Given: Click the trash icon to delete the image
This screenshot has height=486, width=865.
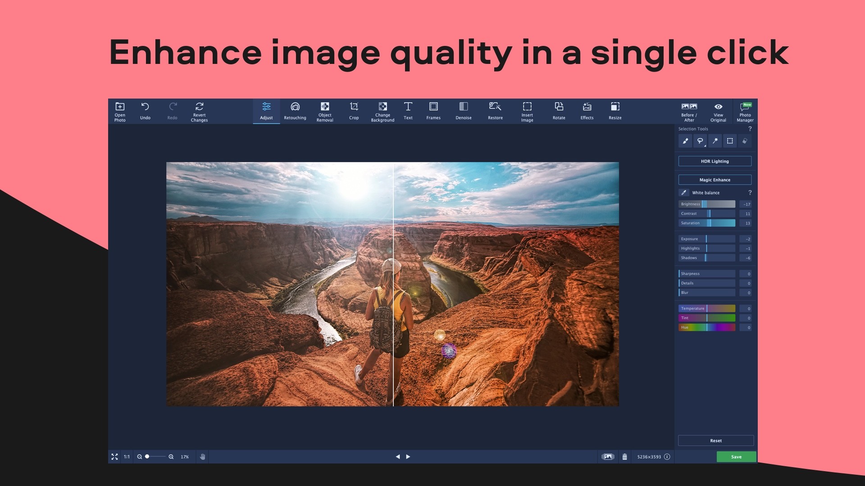Looking at the screenshot, I should 625,456.
